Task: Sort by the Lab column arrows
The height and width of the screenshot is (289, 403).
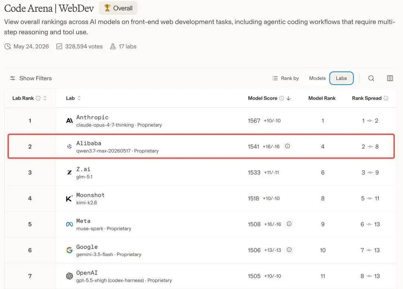Action: tap(79, 98)
